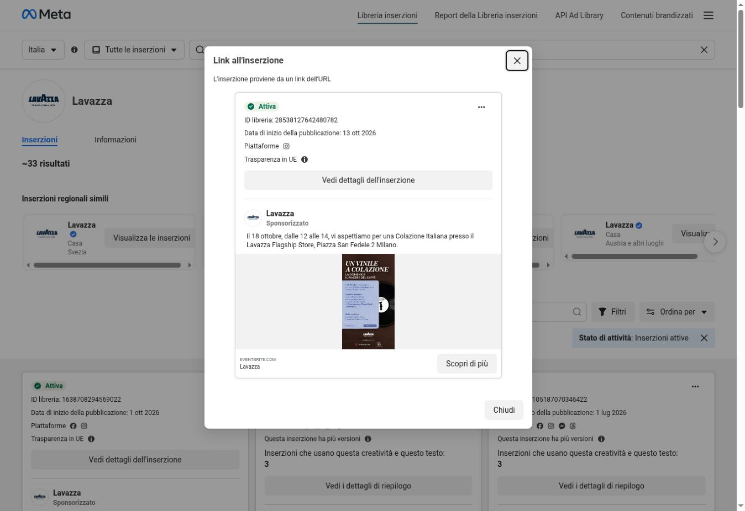Click the down arrow of the page scrollbar

[x=741, y=506]
